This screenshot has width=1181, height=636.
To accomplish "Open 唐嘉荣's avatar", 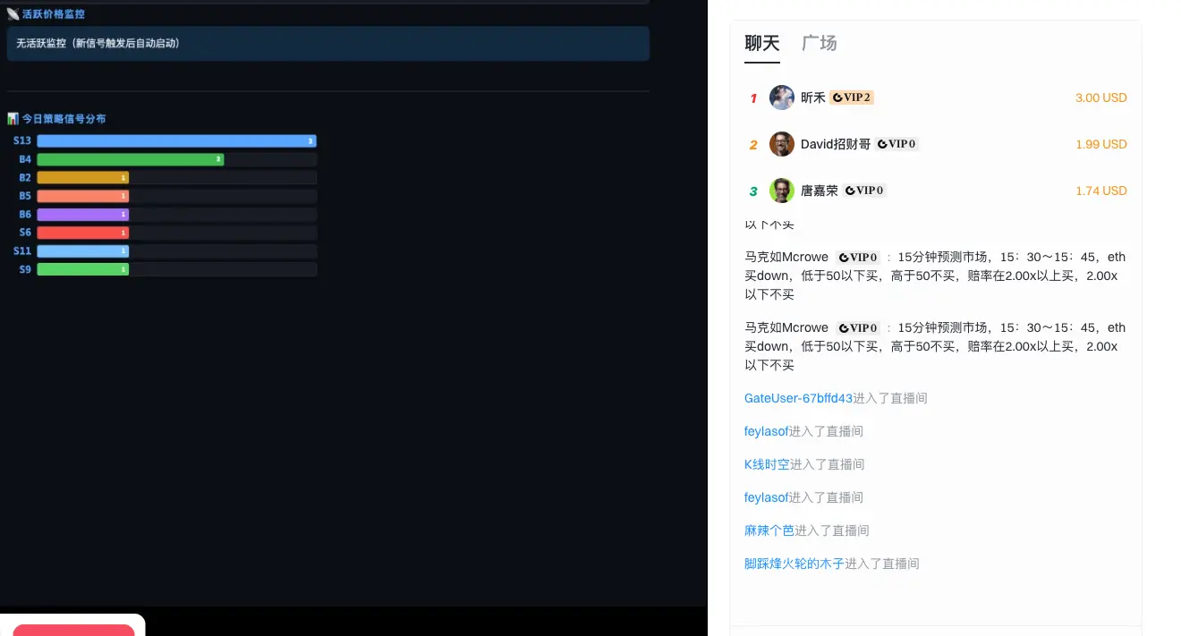I will (782, 191).
